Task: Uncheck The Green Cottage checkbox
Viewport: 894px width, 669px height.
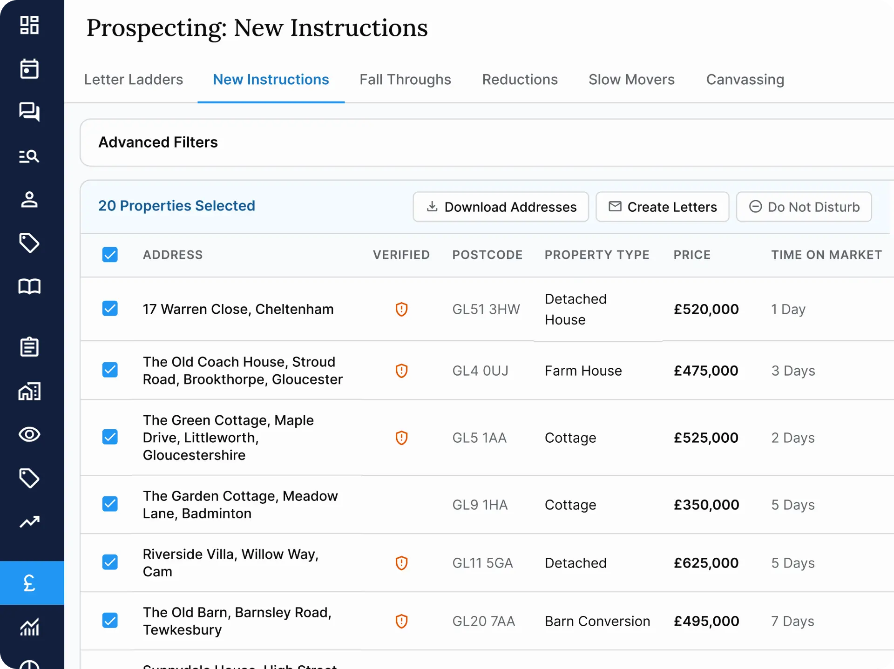Action: tap(110, 437)
